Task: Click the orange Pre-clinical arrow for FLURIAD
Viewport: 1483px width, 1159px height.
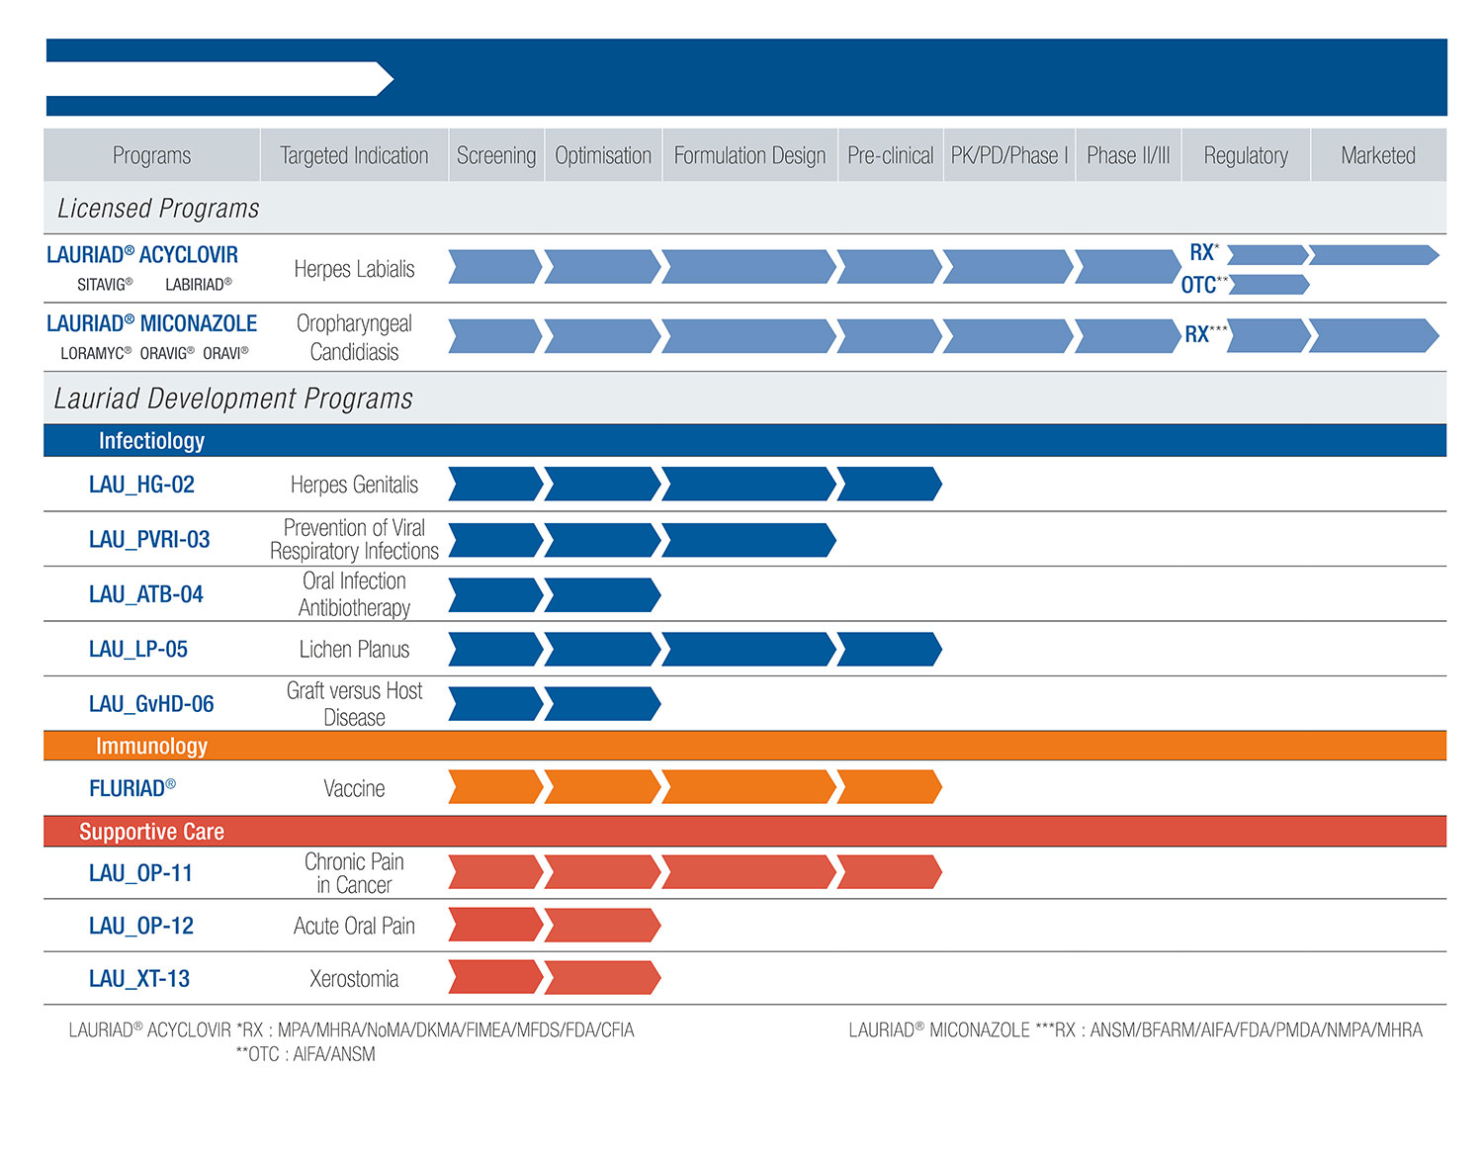Action: [x=890, y=787]
